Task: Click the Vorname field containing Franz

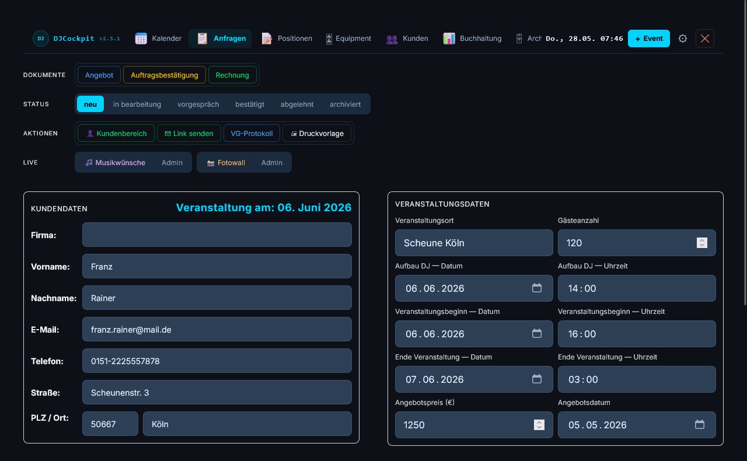Action: 217,266
